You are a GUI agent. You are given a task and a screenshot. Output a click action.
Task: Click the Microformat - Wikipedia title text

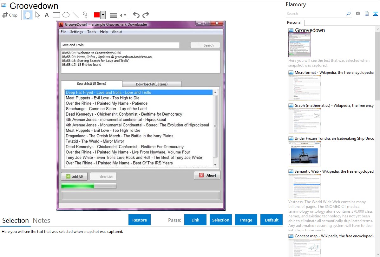[x=334, y=73]
